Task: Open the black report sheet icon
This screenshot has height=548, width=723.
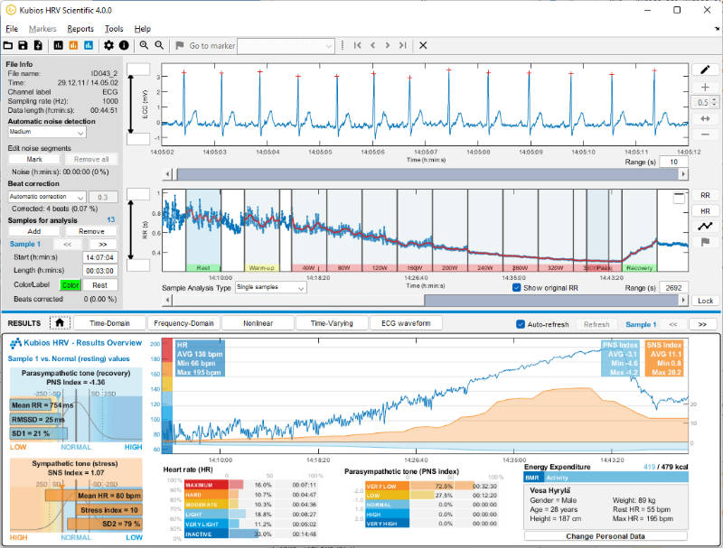Action: pos(58,45)
